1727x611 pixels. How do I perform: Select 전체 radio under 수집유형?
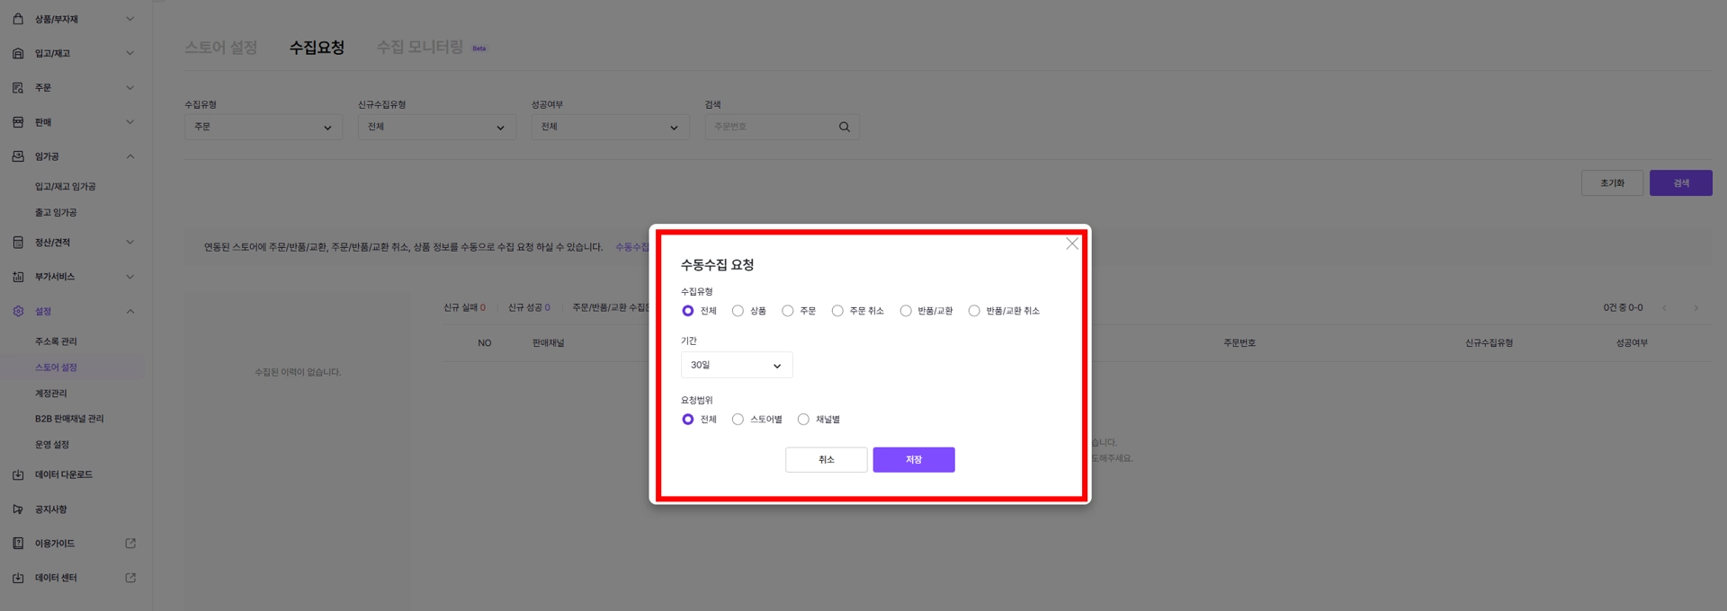point(688,311)
